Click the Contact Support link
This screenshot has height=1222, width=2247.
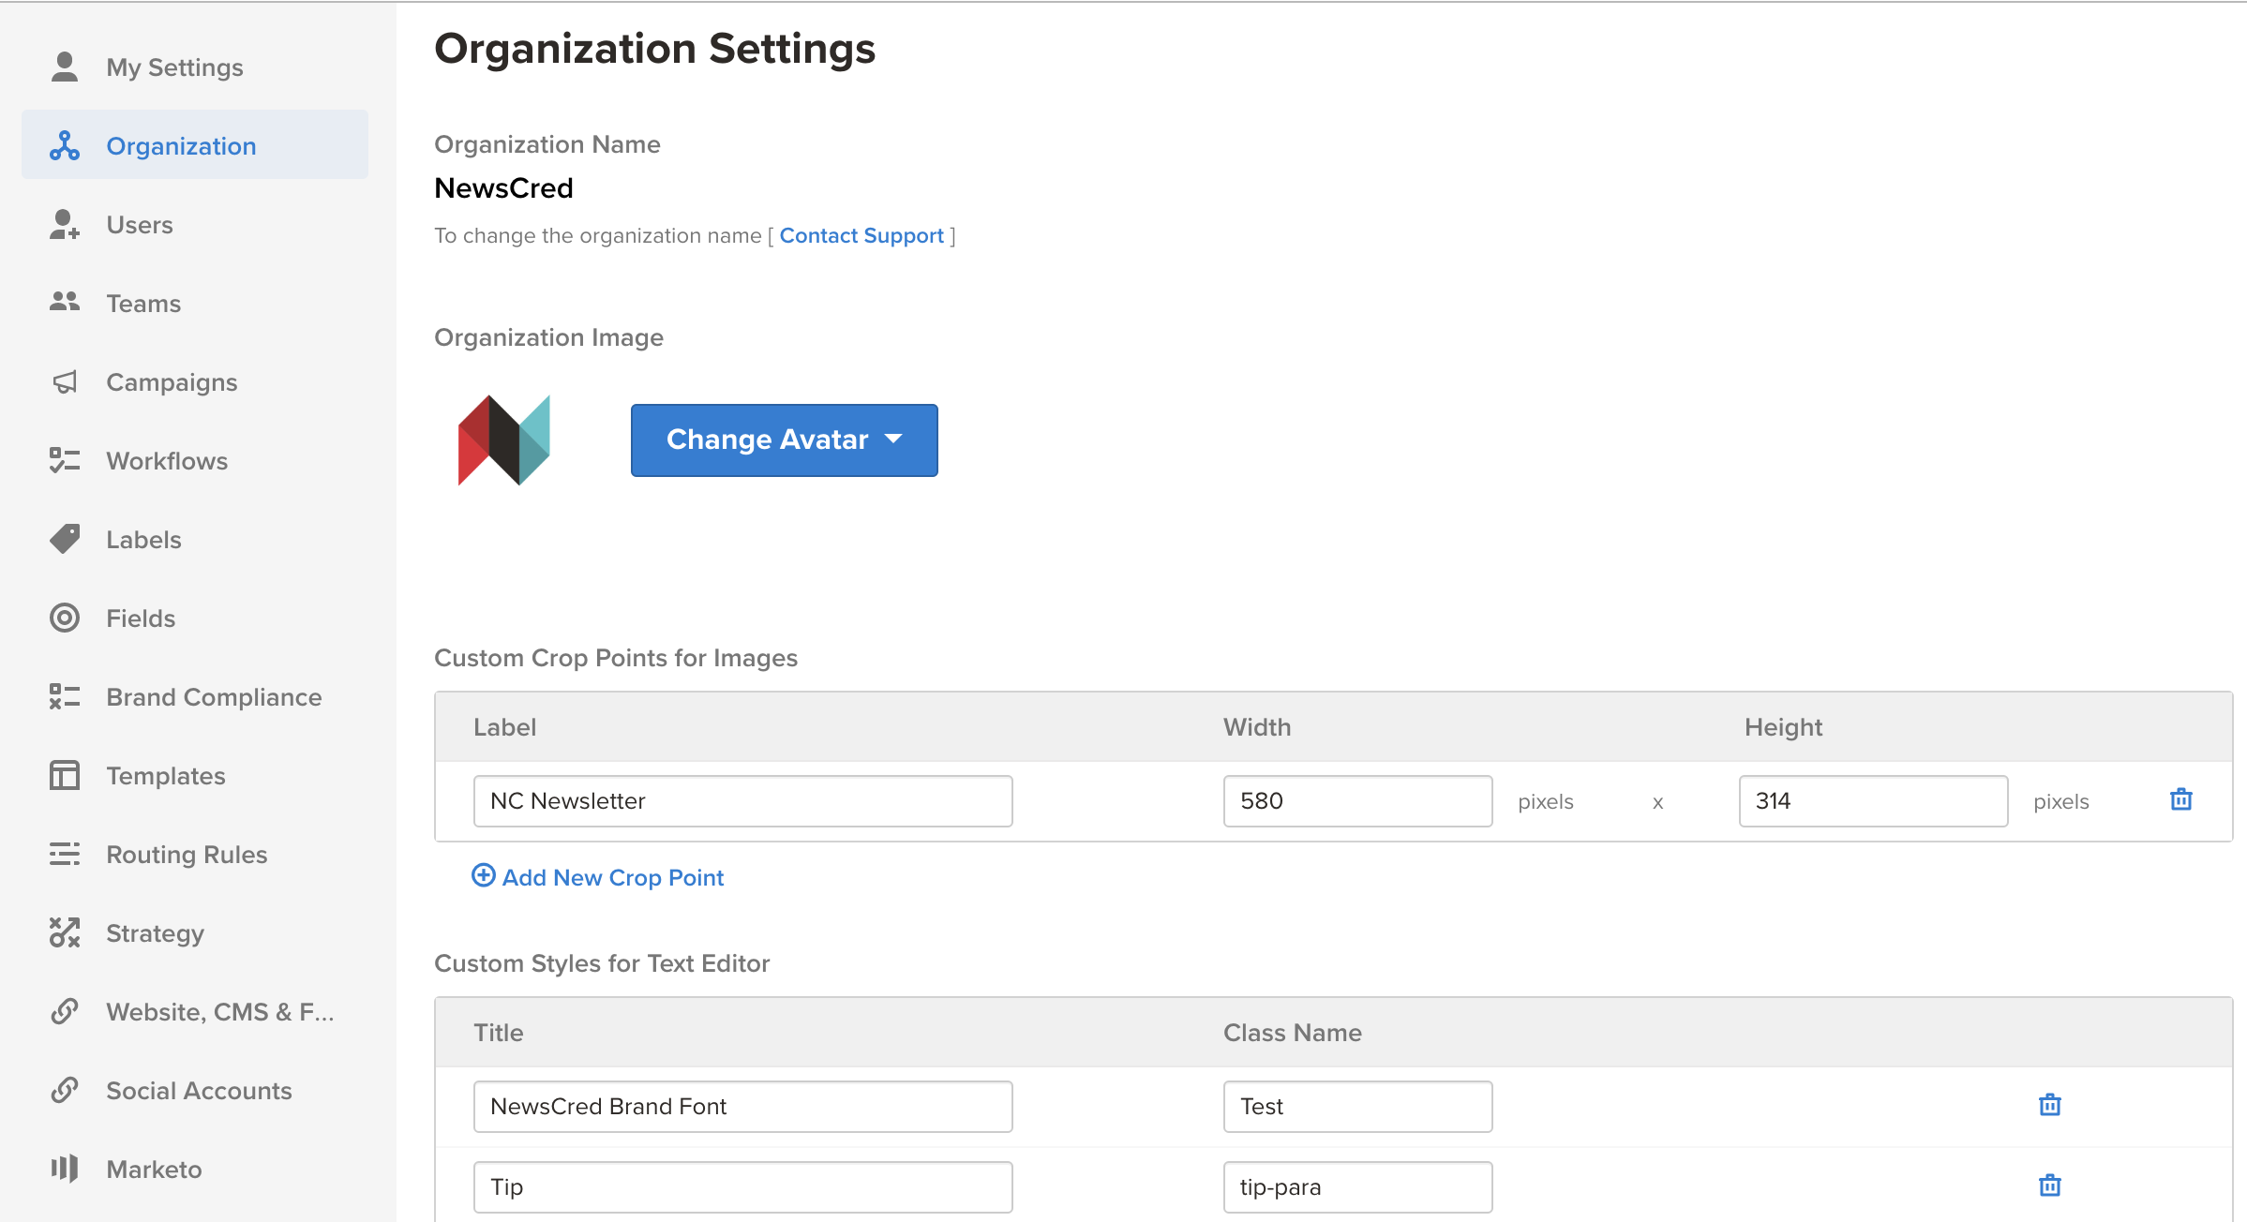[861, 235]
